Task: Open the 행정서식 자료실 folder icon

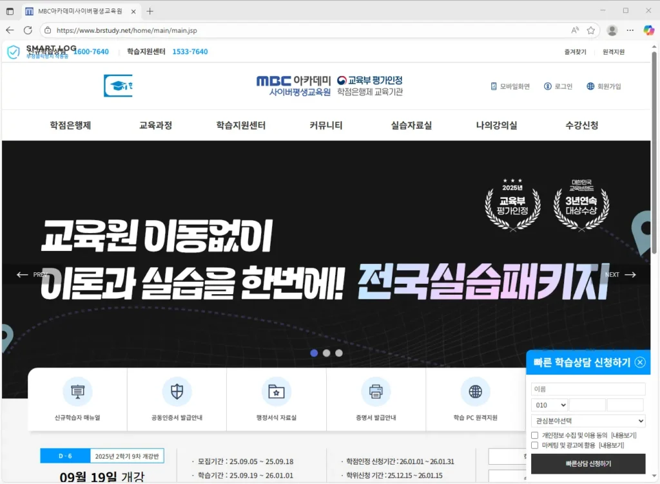Action: 276,391
